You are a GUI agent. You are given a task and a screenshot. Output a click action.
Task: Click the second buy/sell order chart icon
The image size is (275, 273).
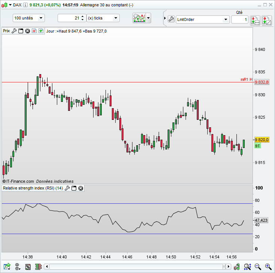coord(266,20)
